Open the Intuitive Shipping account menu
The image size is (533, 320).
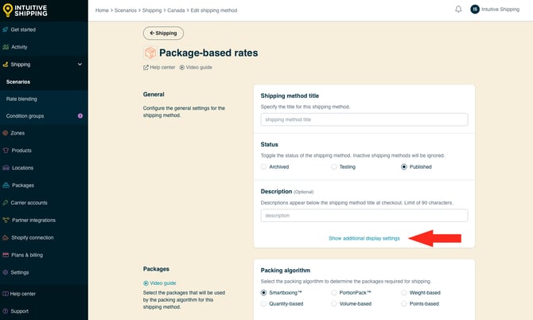(x=500, y=10)
